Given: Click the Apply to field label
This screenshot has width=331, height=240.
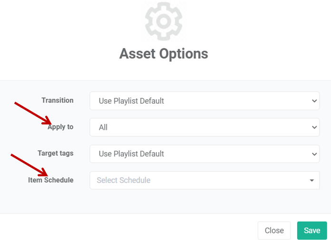Looking at the screenshot, I should tap(60, 127).
